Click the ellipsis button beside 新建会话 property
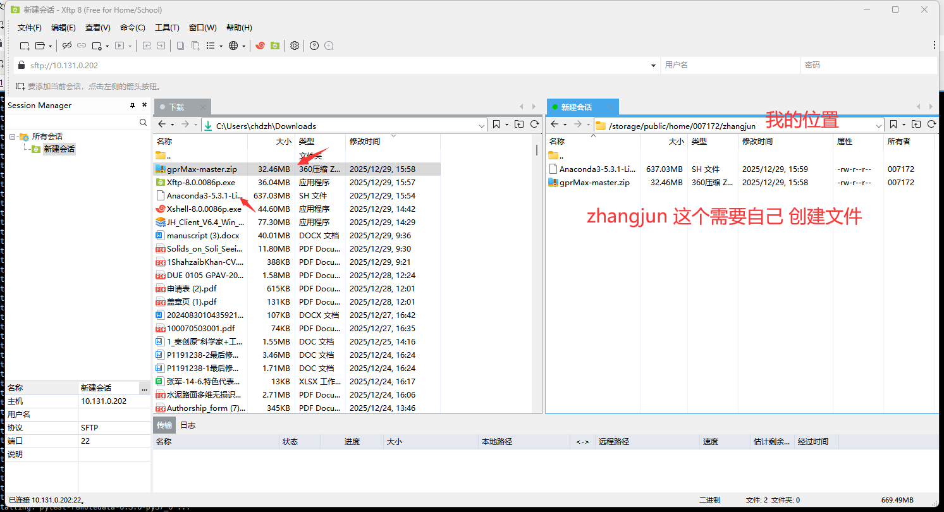 coord(144,388)
